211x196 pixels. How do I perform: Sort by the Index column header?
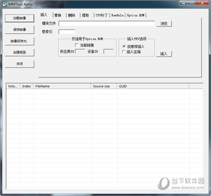[27, 86]
